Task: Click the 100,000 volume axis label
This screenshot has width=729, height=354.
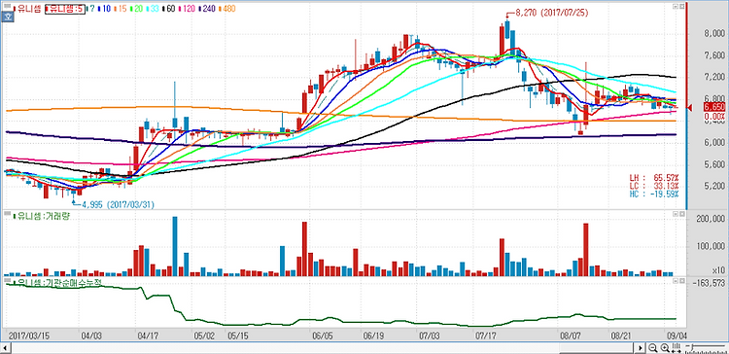Action: pyautogui.click(x=712, y=247)
